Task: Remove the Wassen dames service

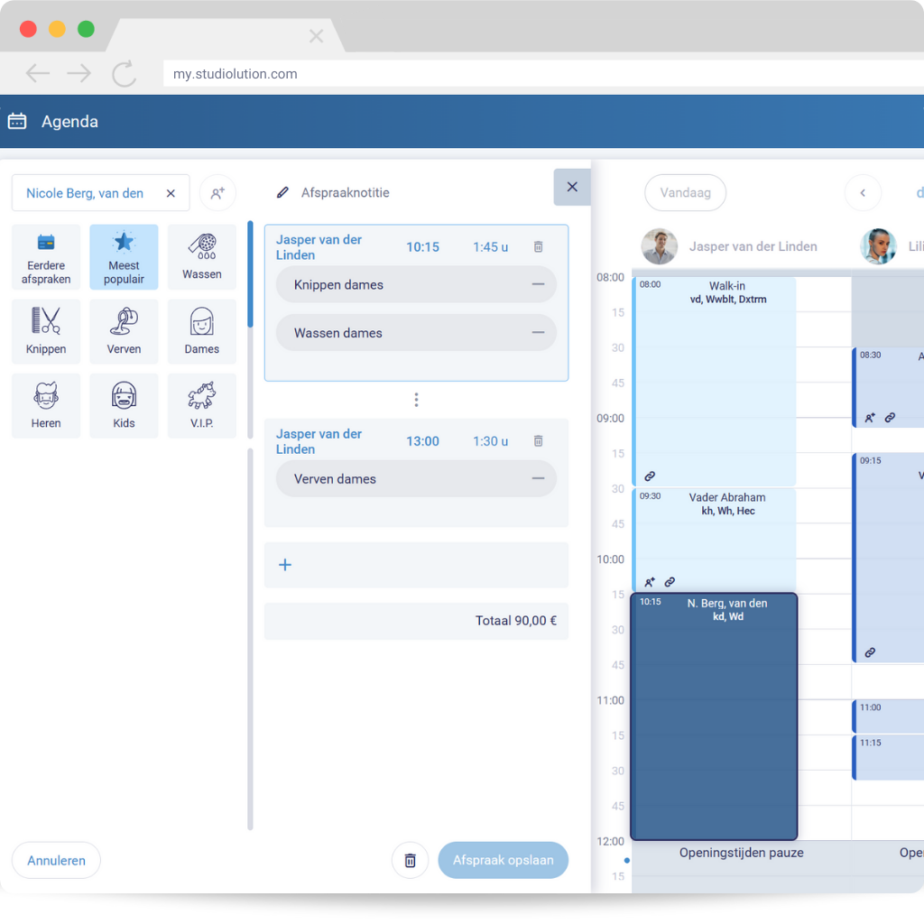Action: pyautogui.click(x=538, y=332)
